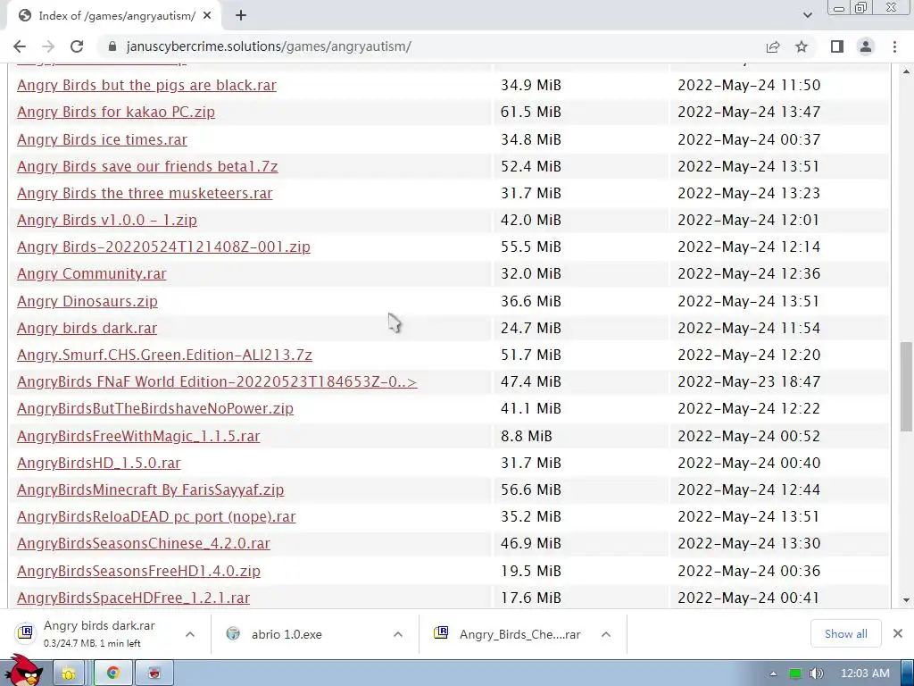
Task: Open the folder icon in the taskbar
Action: pos(70,673)
